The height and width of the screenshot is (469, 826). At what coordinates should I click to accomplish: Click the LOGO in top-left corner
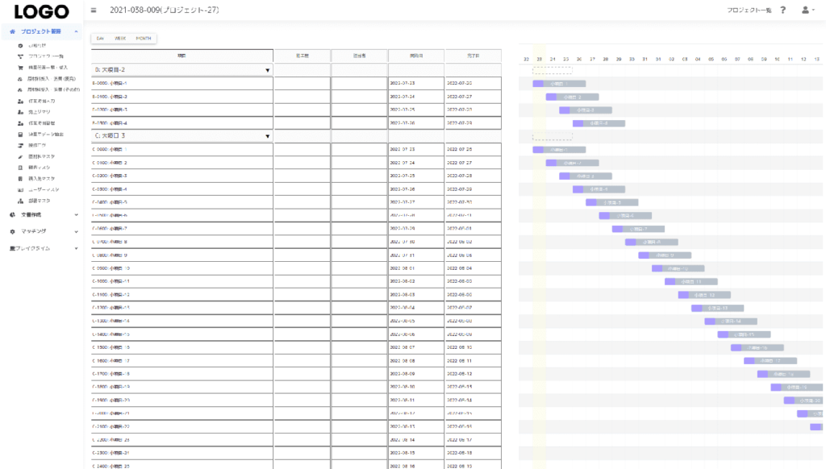click(40, 10)
